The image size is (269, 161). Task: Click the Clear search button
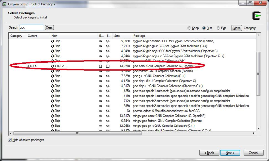click(x=49, y=27)
